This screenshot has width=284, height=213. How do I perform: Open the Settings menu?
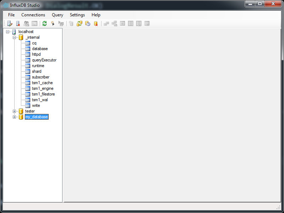(x=77, y=15)
